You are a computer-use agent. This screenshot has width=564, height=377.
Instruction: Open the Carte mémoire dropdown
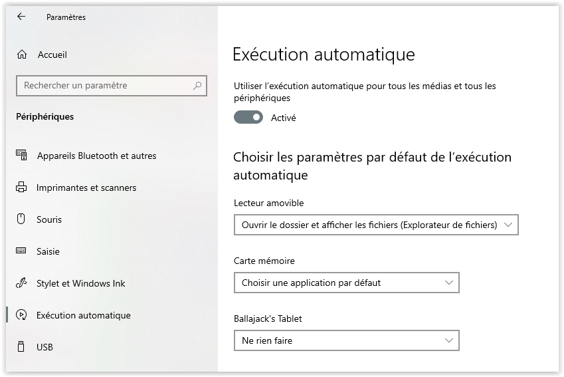pyautogui.click(x=346, y=283)
